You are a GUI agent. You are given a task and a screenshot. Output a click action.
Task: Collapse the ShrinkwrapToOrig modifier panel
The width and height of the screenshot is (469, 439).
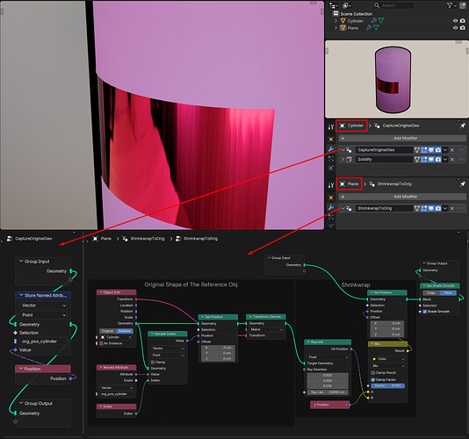coord(343,208)
